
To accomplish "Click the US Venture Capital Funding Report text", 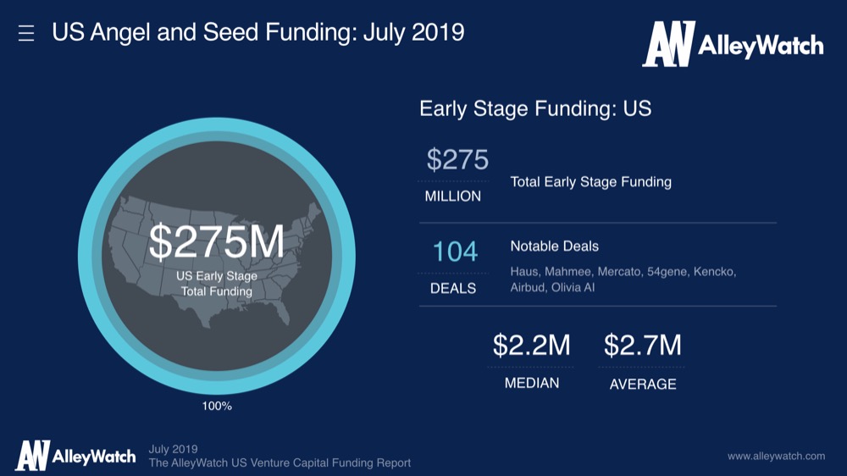I will pos(280,463).
